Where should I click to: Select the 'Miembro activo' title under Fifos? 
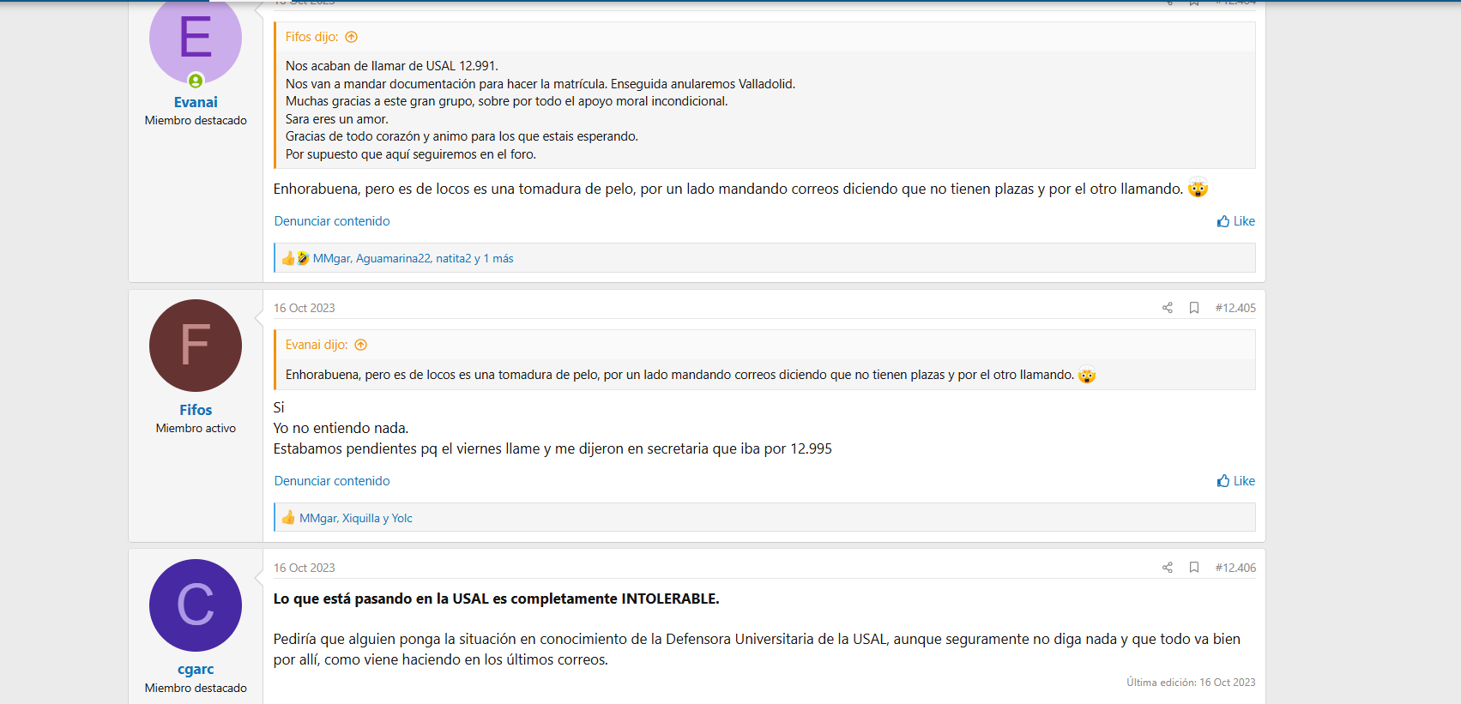[x=196, y=429]
